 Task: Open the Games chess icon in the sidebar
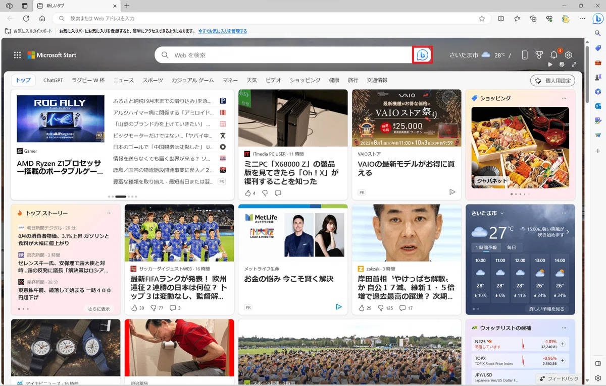point(598,77)
